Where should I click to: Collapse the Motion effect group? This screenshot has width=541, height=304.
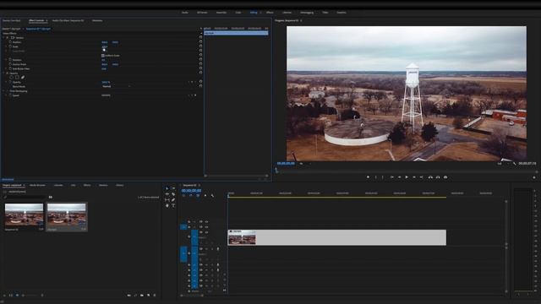click(x=4, y=37)
